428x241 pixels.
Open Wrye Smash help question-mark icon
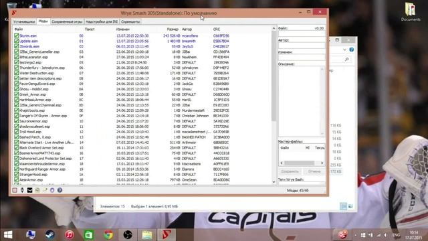[60, 190]
